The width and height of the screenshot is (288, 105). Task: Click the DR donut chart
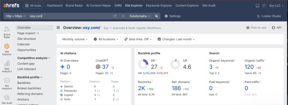pyautogui.click(x=143, y=64)
